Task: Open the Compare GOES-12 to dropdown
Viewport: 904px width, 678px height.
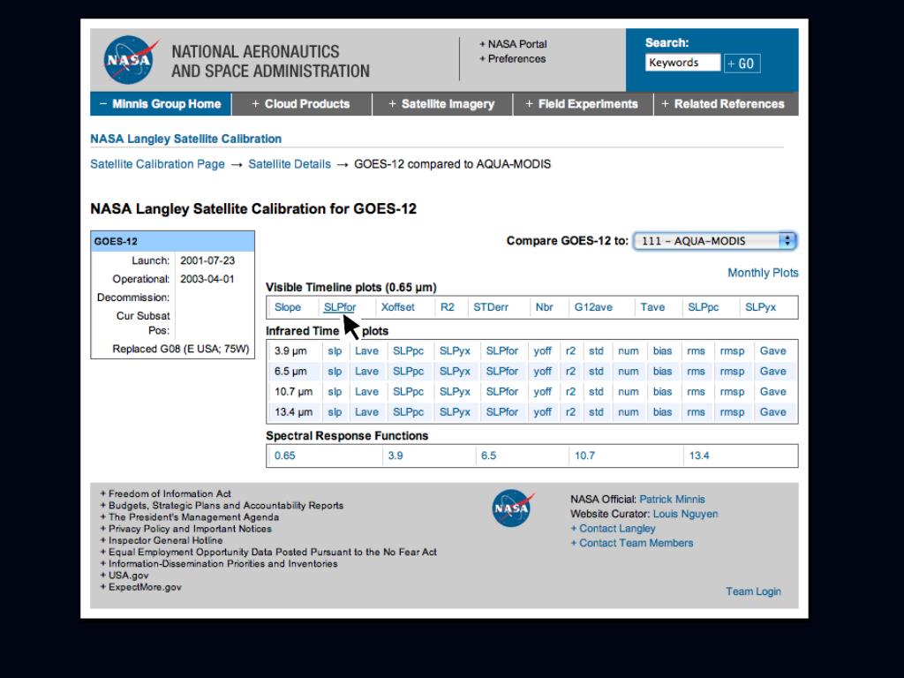Action: [715, 241]
